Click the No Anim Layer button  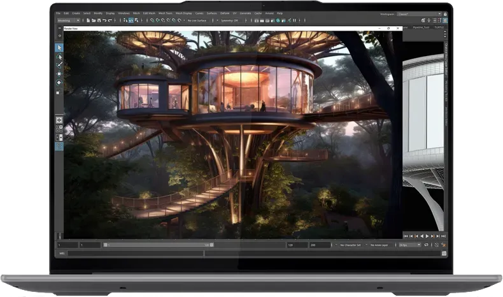[381, 245]
